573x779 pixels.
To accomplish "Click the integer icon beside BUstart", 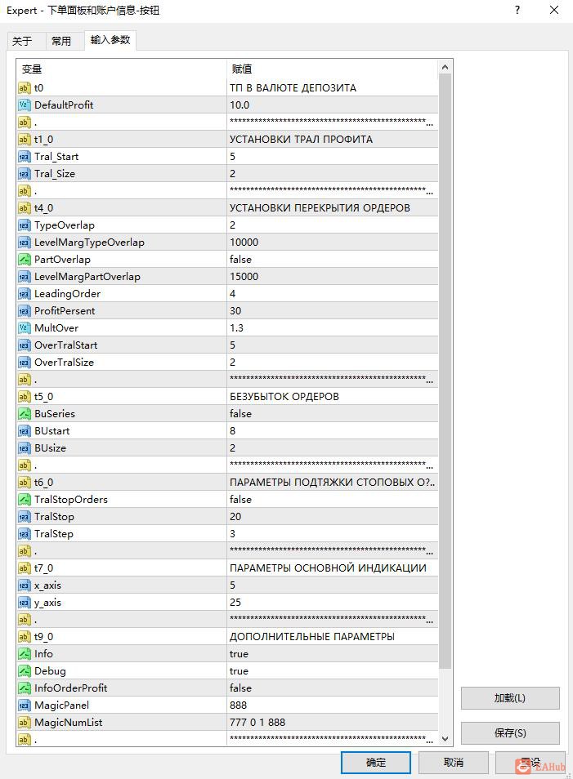I will coord(24,430).
